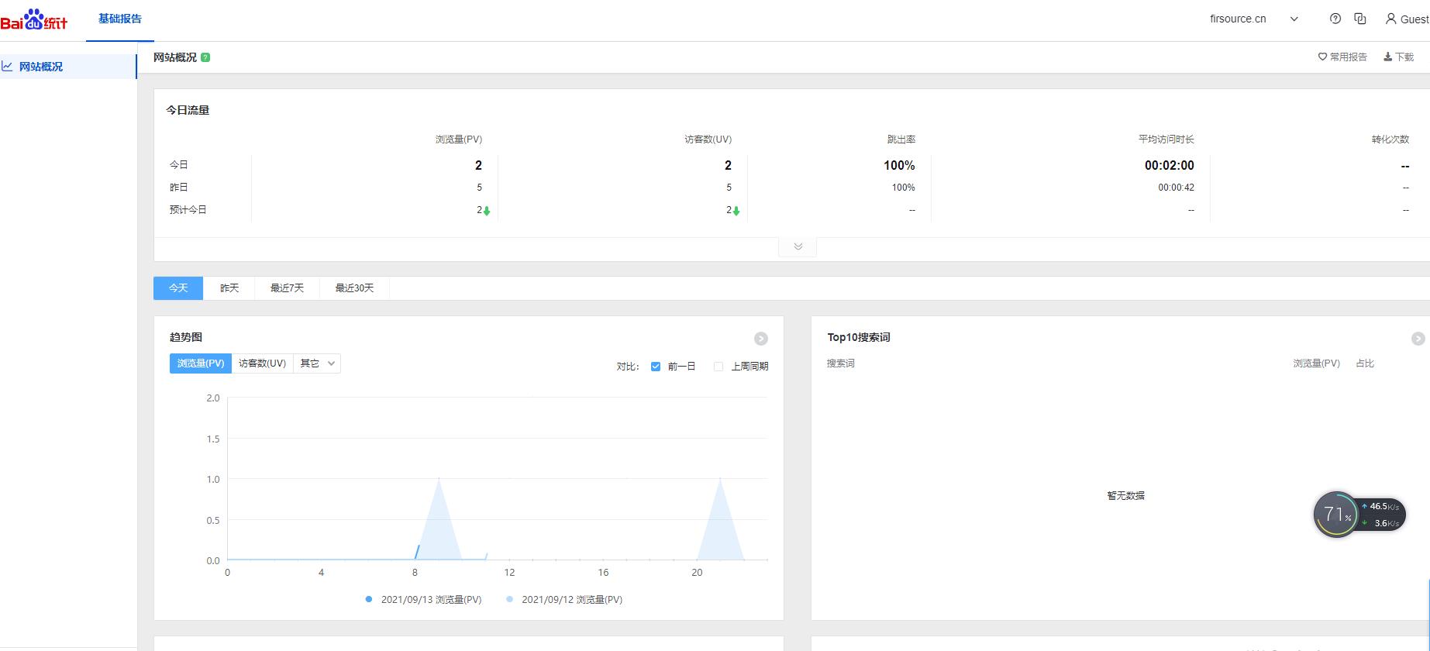
Task: Open the help question mark icon
Action: pos(1335,19)
